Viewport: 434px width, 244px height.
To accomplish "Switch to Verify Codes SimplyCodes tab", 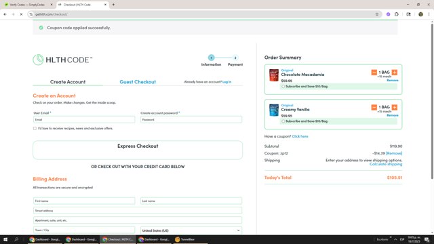I will pyautogui.click(x=28, y=5).
